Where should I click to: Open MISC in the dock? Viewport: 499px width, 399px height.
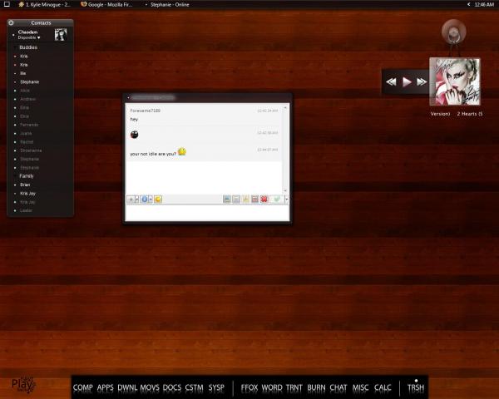(x=361, y=387)
